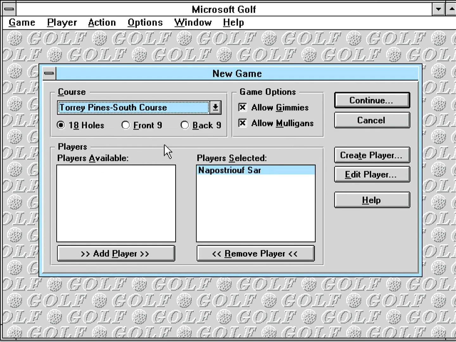Select the 18 Holes radio button
The image size is (456, 342).
click(61, 125)
